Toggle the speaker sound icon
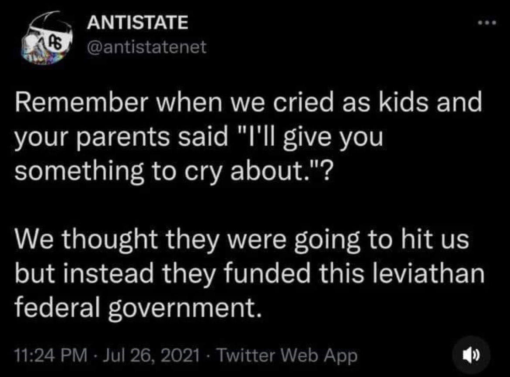This screenshot has height=377, width=510. pyautogui.click(x=471, y=355)
